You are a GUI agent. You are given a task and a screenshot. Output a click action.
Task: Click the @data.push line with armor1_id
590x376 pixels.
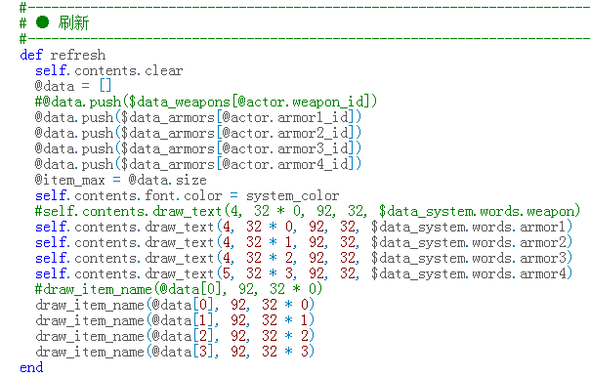pyautogui.click(x=198, y=117)
